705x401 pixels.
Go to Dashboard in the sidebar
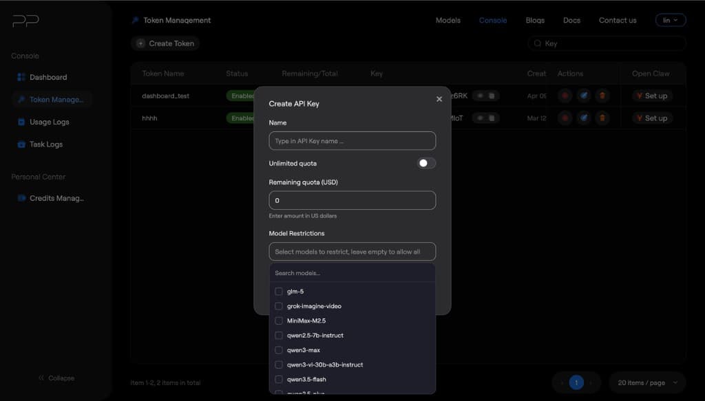point(52,77)
